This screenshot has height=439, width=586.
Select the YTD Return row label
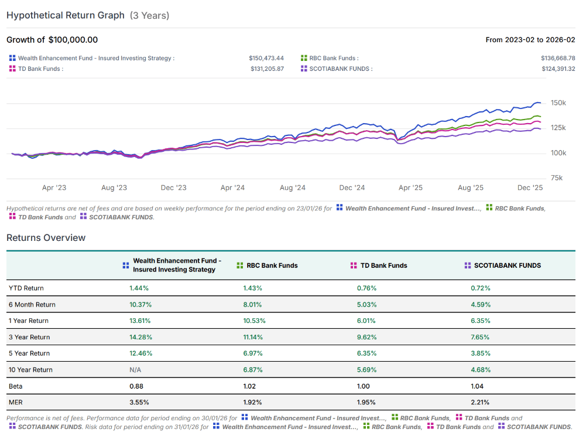pyautogui.click(x=26, y=288)
